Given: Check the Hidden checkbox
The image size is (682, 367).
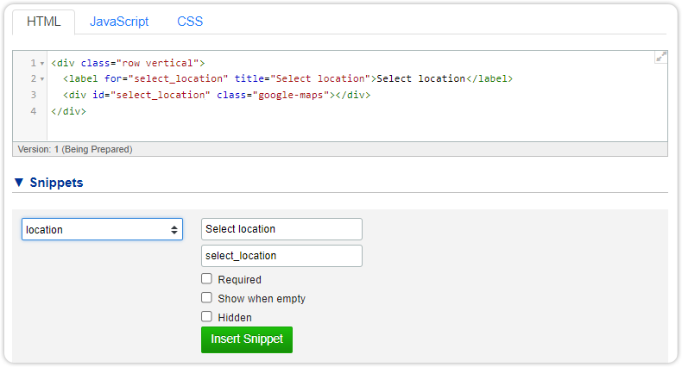Looking at the screenshot, I should tap(206, 317).
